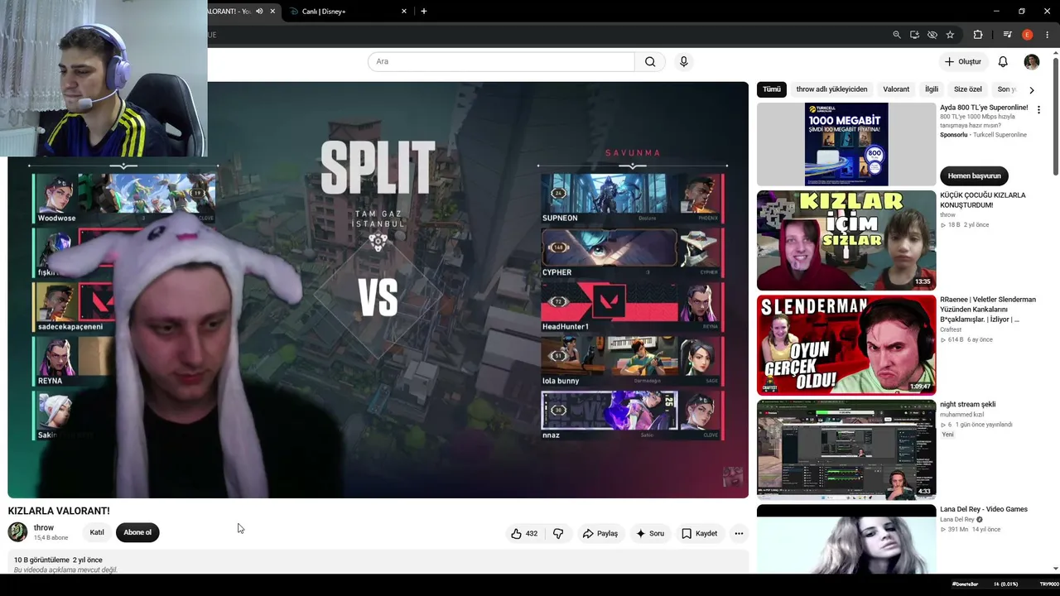Open the 'night stream şekli' video title
1060x596 pixels.
tap(968, 405)
